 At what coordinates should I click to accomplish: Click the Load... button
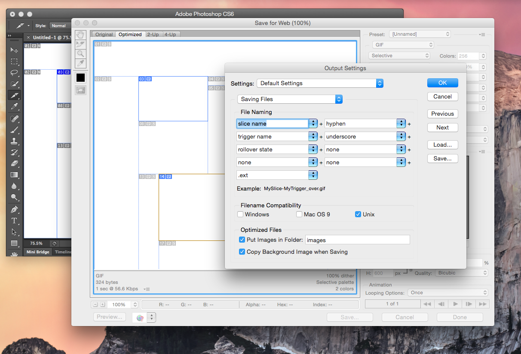tap(443, 145)
